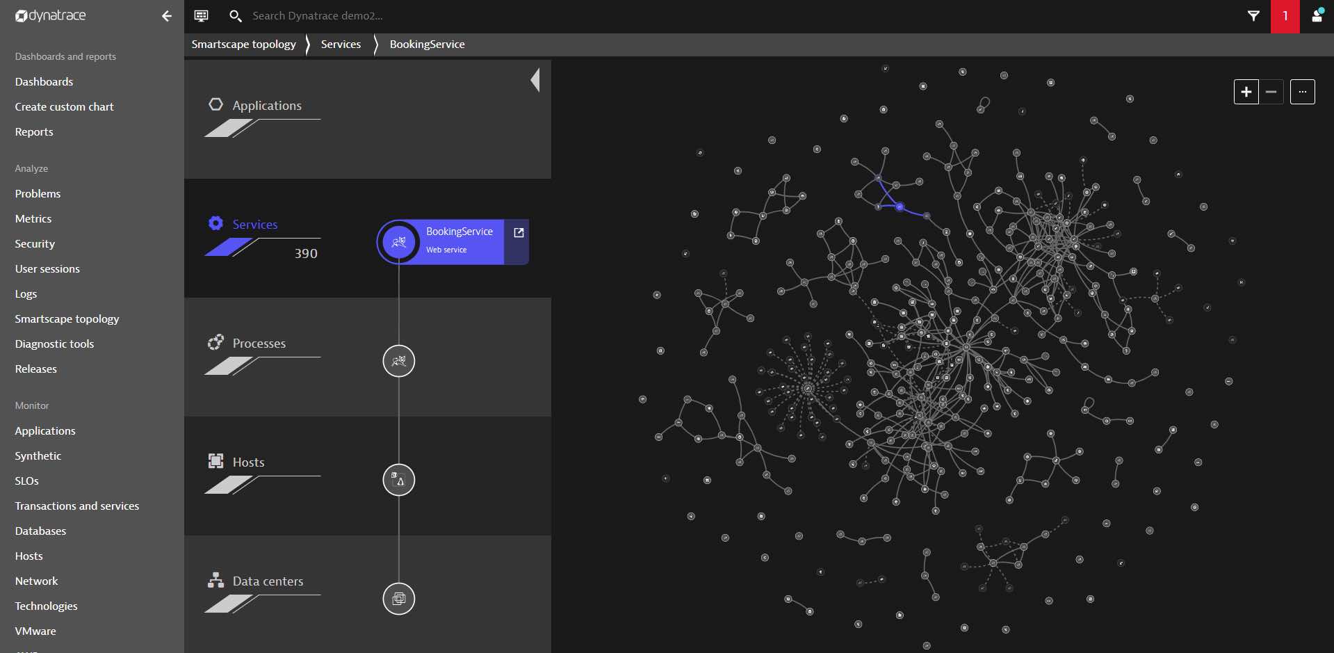Open the dashboard monitor icon in the top bar

point(201,15)
